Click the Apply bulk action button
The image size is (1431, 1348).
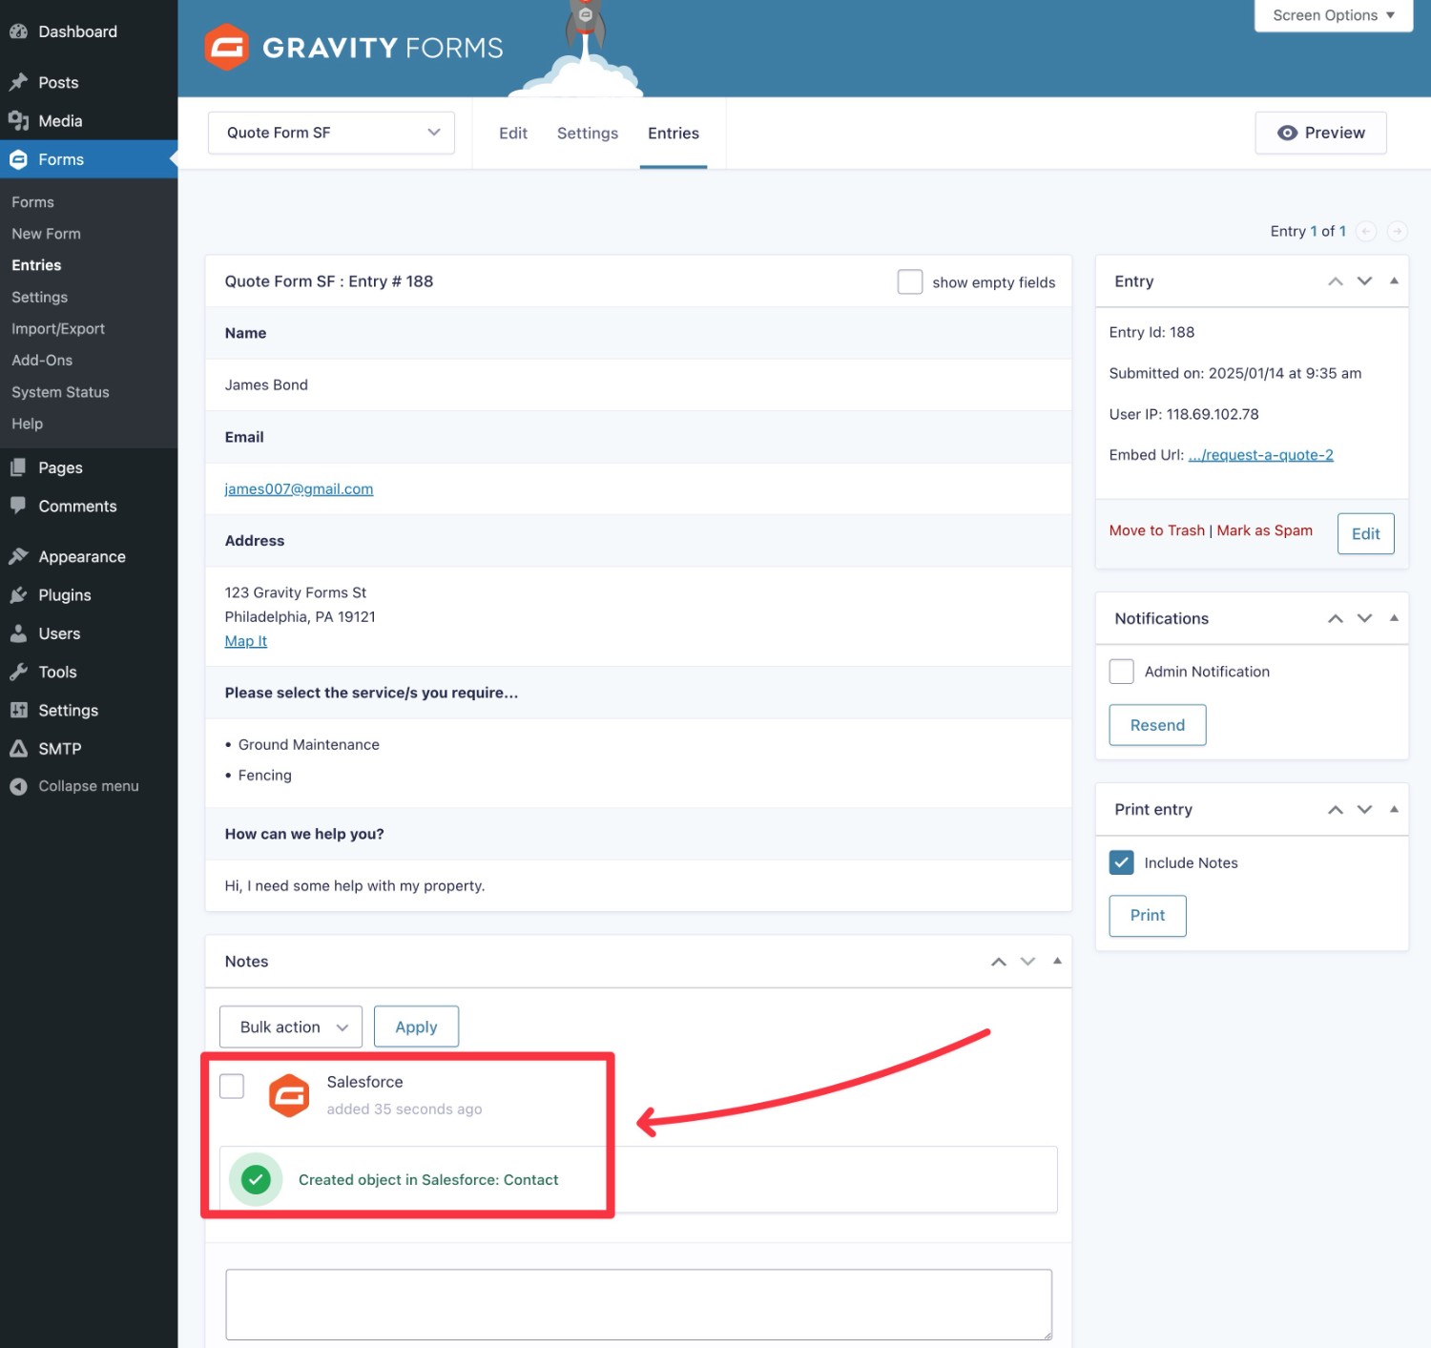click(x=416, y=1027)
